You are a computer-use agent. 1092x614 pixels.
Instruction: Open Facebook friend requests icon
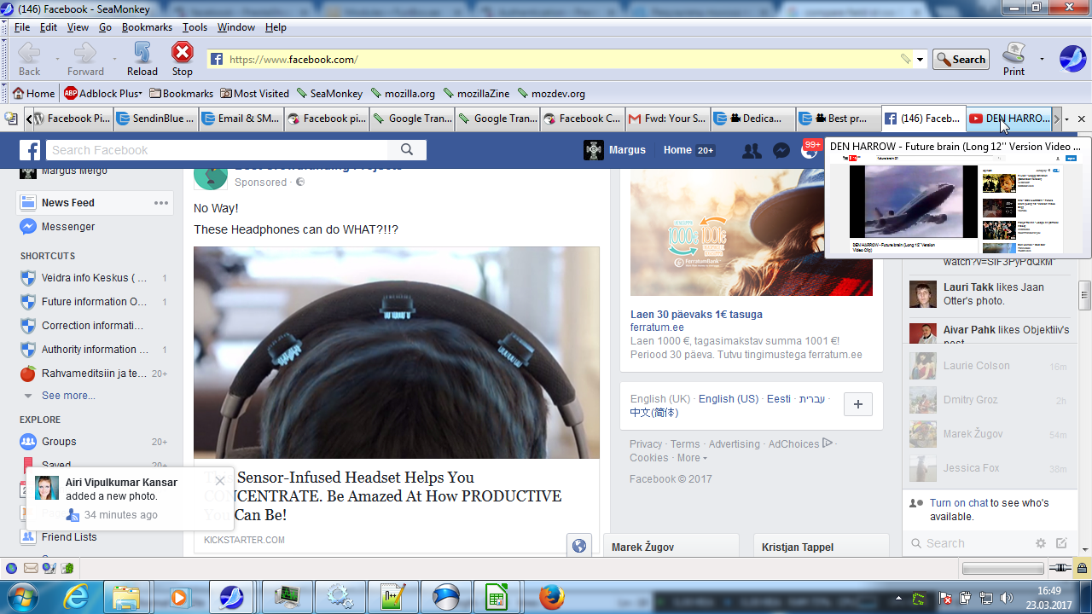752,151
